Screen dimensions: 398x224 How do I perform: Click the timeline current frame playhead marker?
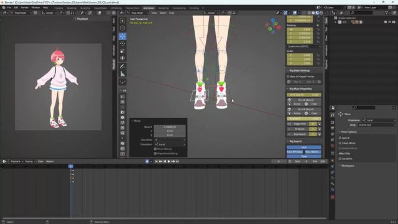click(71, 166)
